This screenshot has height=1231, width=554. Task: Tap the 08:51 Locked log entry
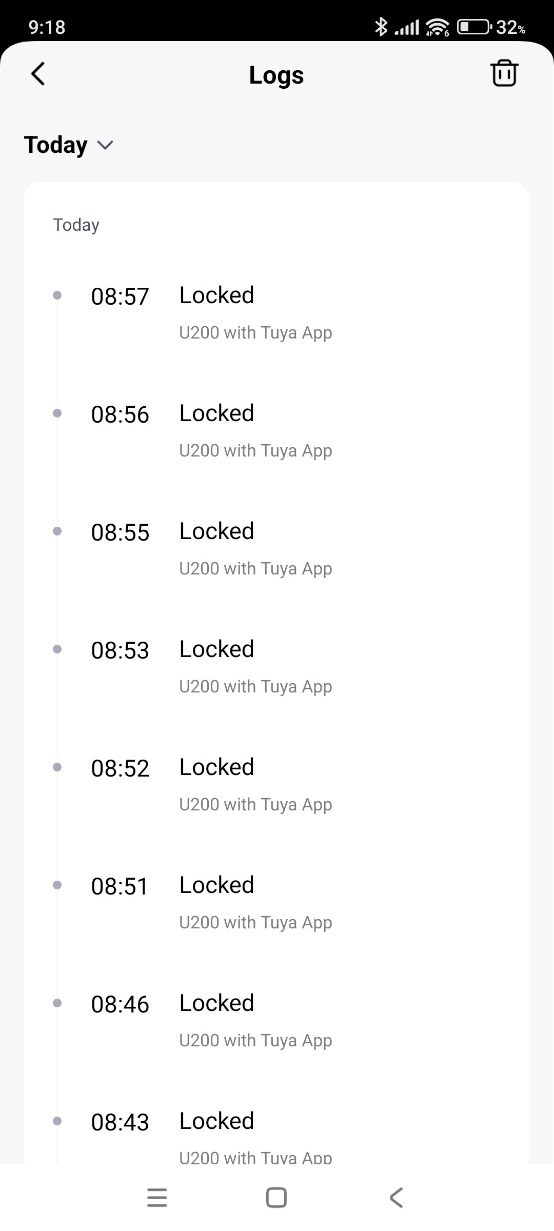(216, 885)
